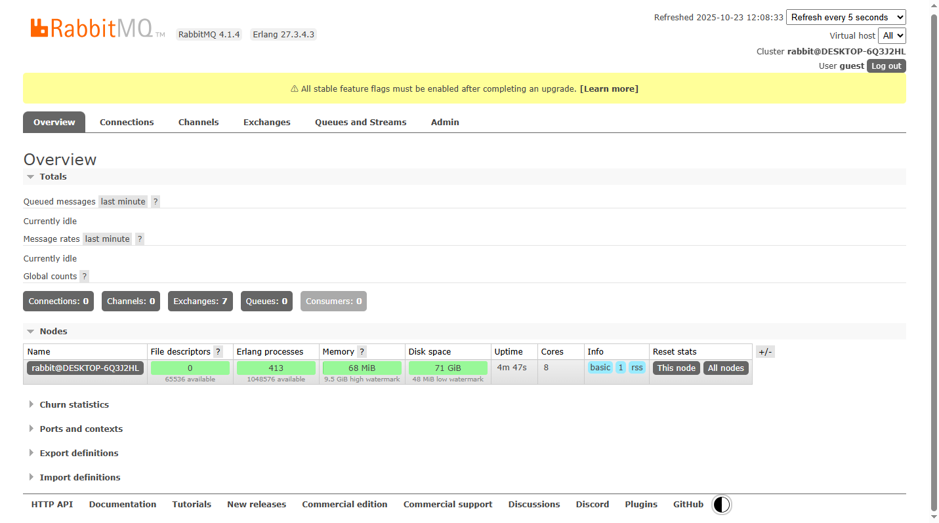
Task: Reset stats for This node
Action: click(676, 368)
